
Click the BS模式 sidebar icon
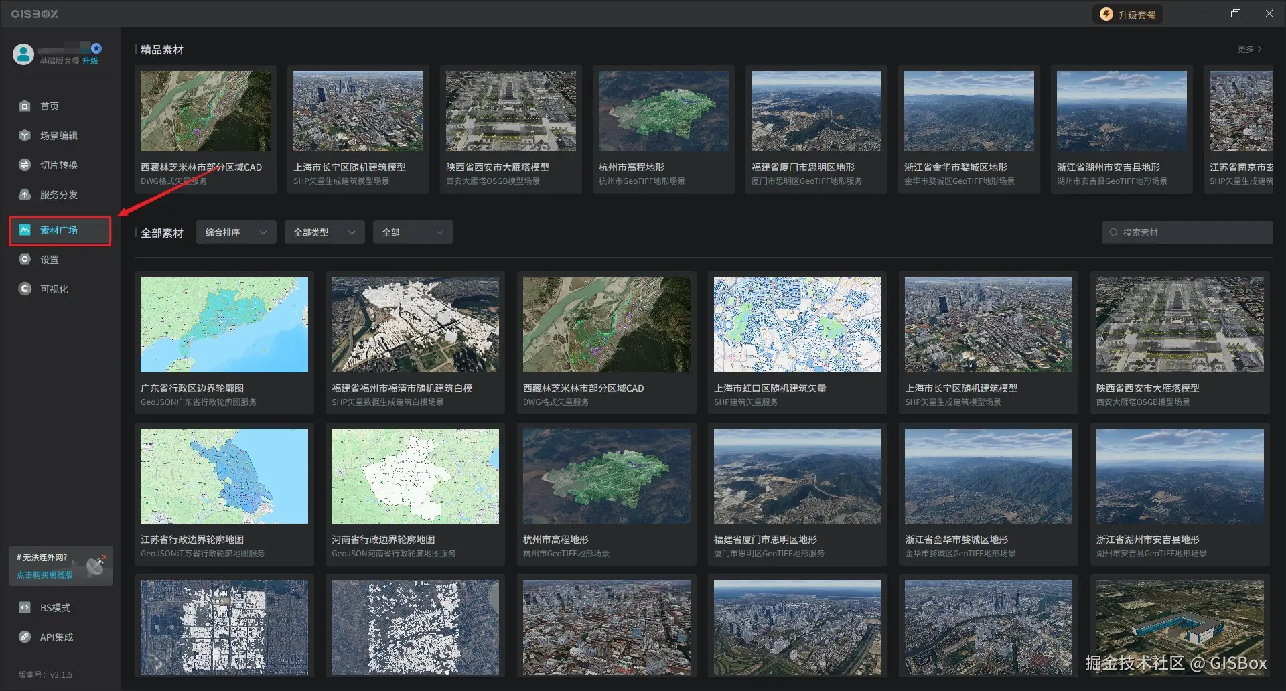click(x=25, y=607)
